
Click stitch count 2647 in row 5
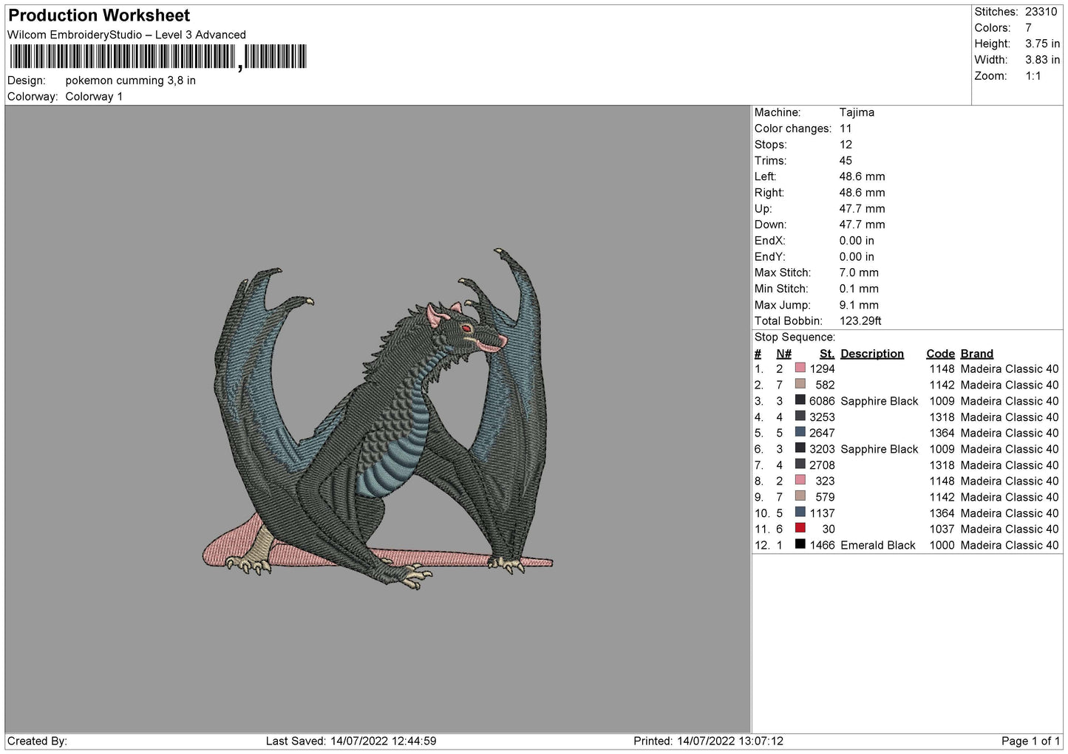click(x=822, y=433)
